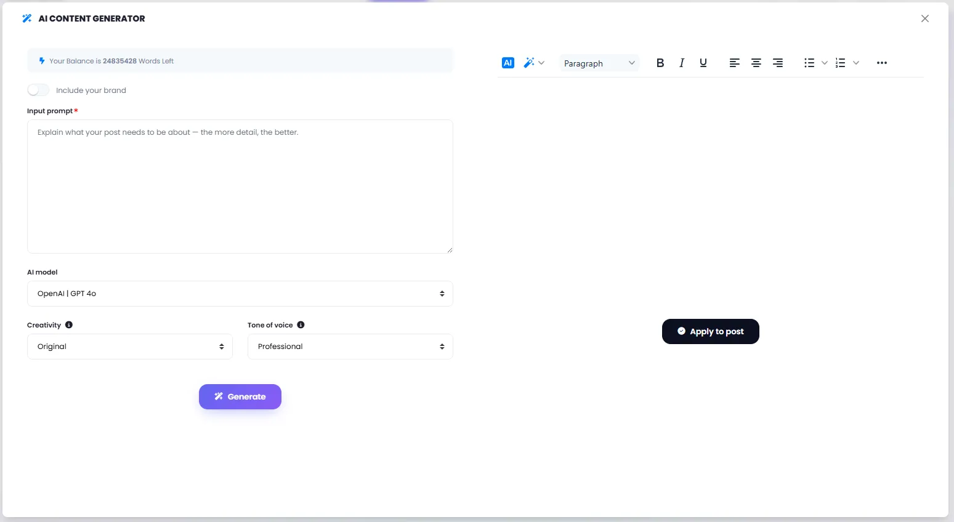Expand bulleted list style options
Viewport: 954px width, 522px height.
tap(825, 63)
